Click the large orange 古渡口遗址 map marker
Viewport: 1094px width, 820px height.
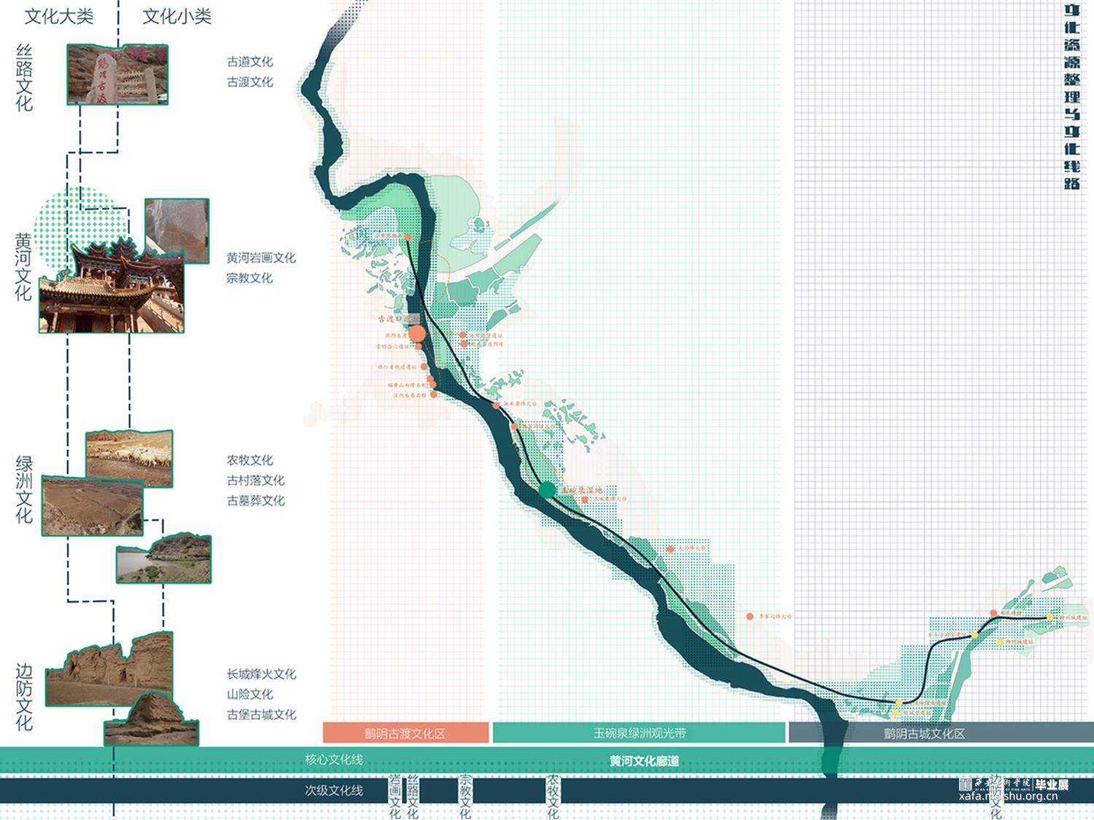click(x=417, y=335)
